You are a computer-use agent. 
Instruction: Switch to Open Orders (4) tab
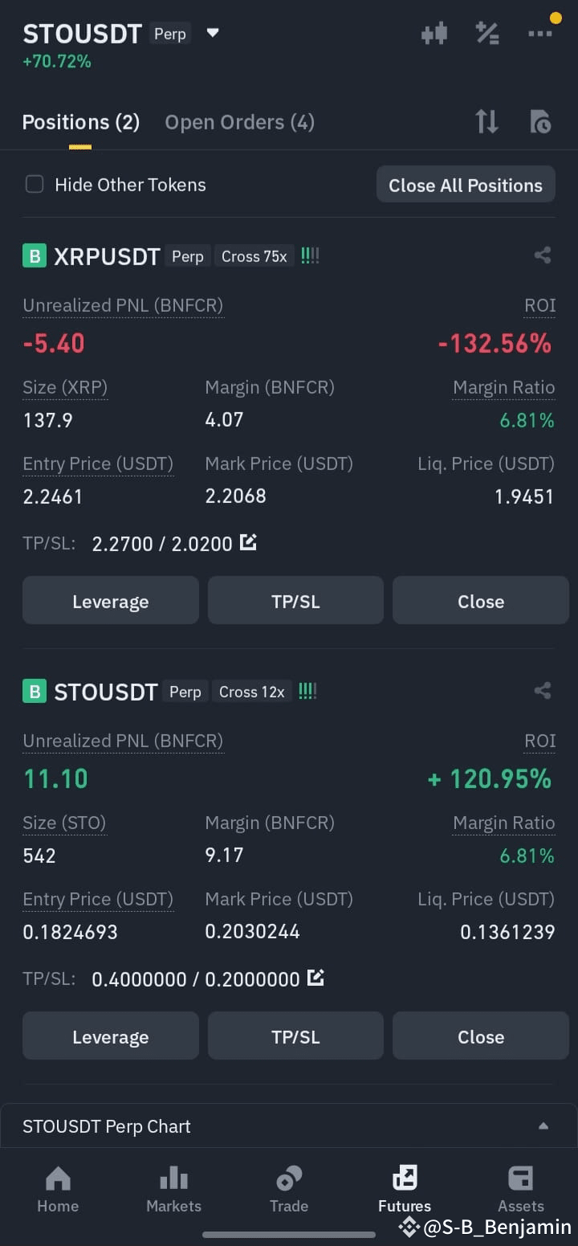(x=239, y=122)
